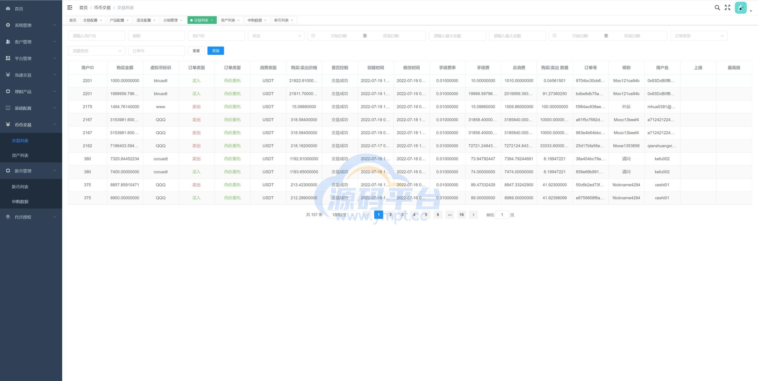Click the 代币授权 coin icon

point(8,217)
